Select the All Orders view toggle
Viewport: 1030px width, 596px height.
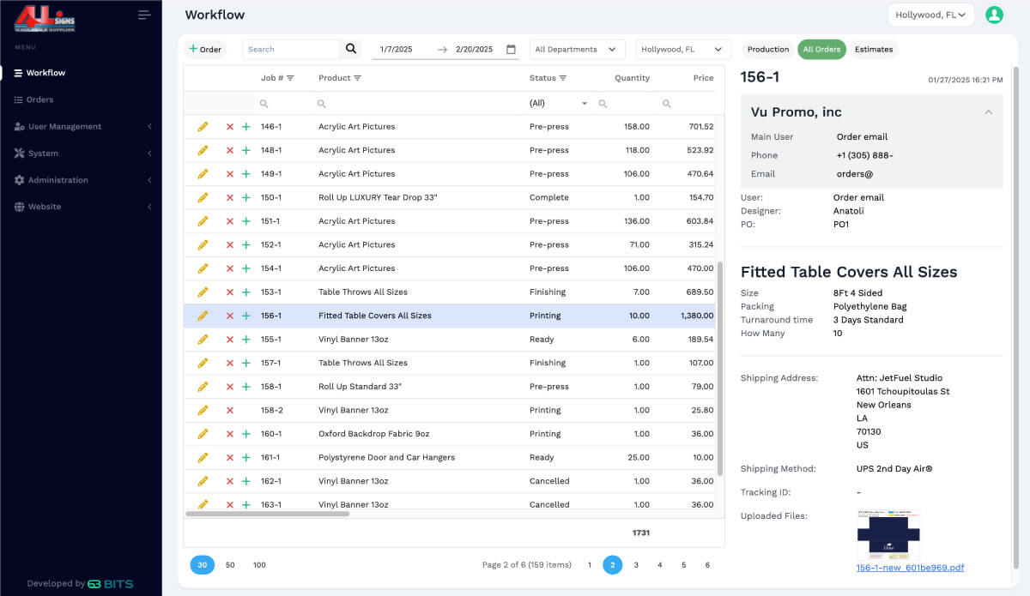pyautogui.click(x=821, y=49)
